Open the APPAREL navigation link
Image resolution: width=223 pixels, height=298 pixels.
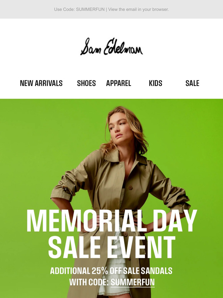pyautogui.click(x=119, y=83)
